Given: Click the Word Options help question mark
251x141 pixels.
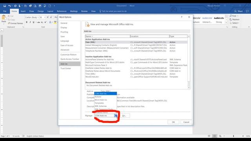Looking at the screenshot, I should [182, 17].
